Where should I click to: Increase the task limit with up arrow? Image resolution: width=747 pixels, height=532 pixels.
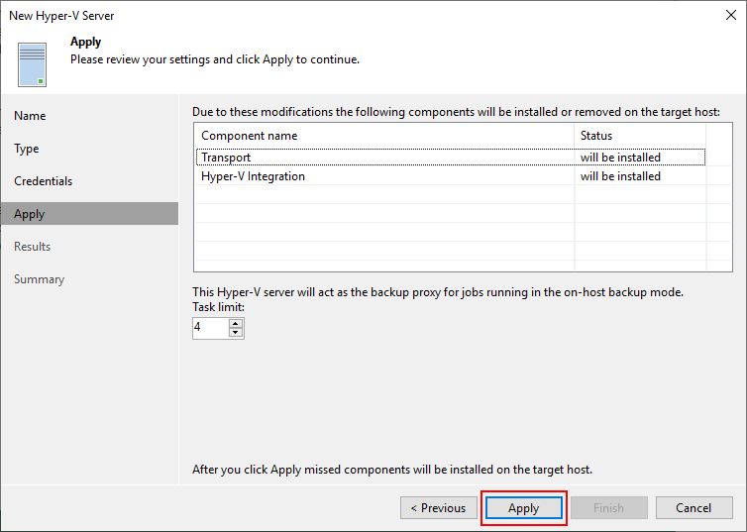236,323
